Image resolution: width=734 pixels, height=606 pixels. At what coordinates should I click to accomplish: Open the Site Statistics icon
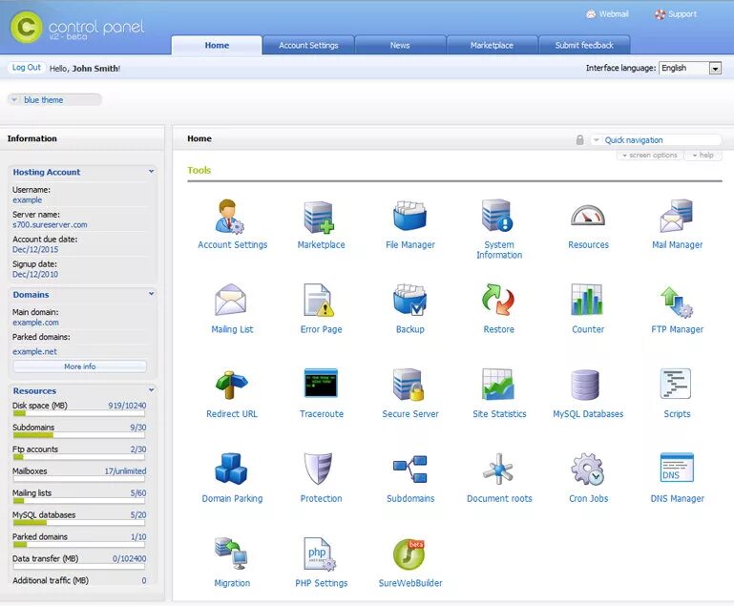click(498, 385)
